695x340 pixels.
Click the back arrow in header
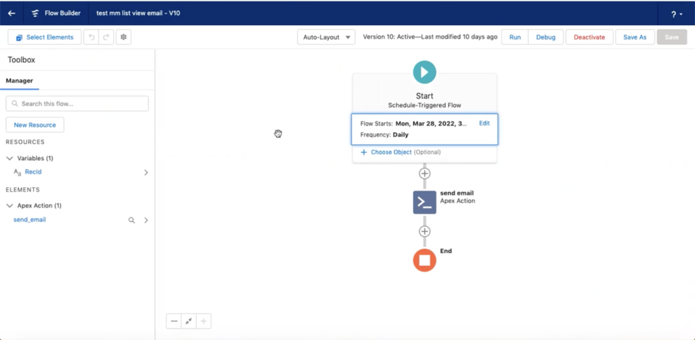pos(12,14)
